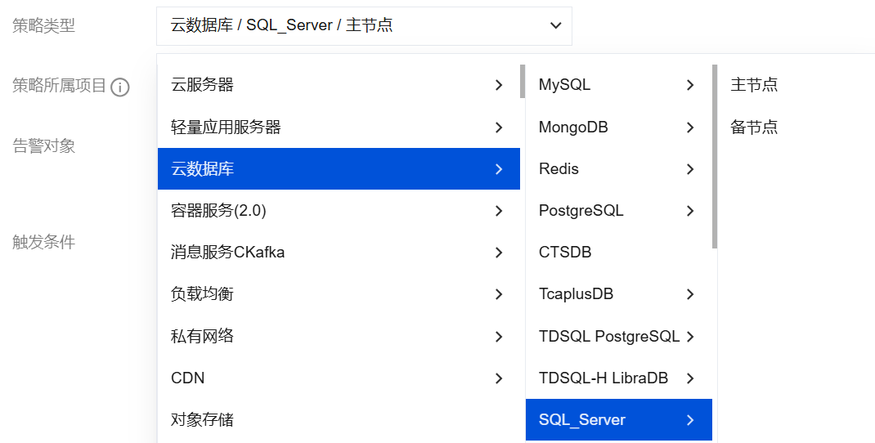Screen dimensions: 875x443
Task: Expand the chevron for 云数据库
Action: [x=499, y=168]
